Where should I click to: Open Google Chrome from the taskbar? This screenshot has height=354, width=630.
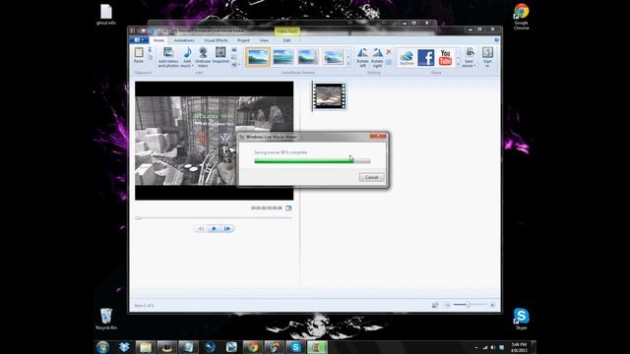pos(253,347)
